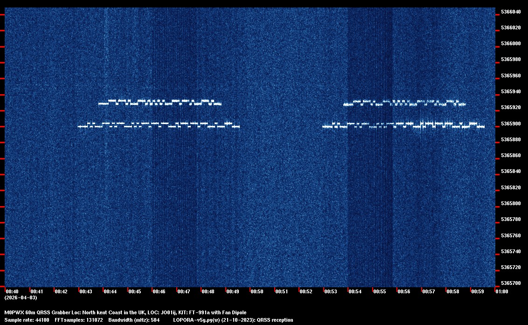Select the 00:50 time marker
528x325 pixels.
coord(257,291)
